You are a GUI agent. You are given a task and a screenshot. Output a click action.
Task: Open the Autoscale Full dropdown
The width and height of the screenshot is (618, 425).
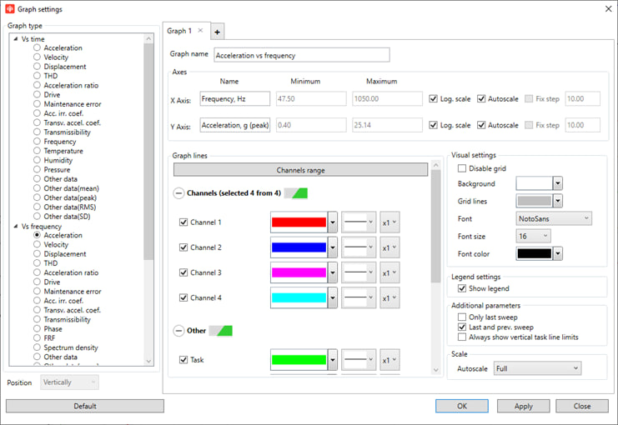click(x=537, y=368)
